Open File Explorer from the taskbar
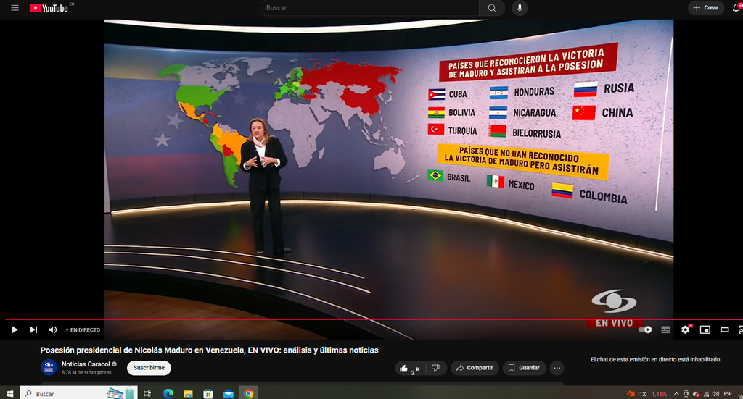 tap(188, 393)
